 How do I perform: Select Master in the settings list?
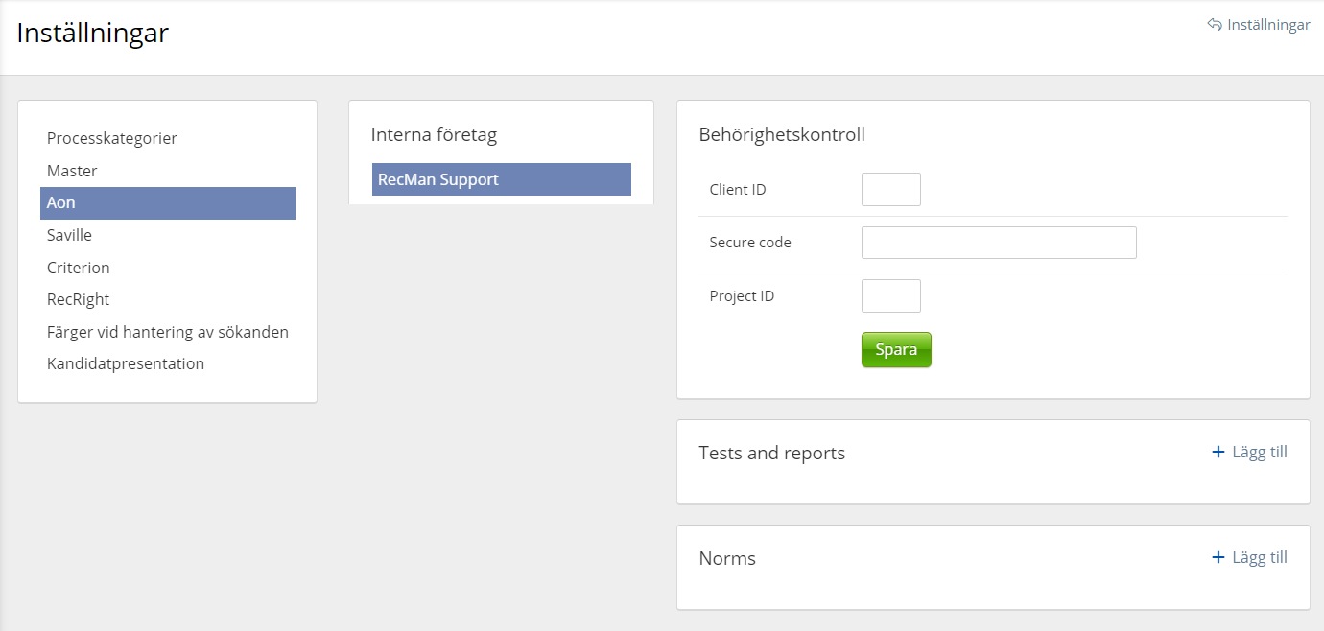(x=72, y=171)
